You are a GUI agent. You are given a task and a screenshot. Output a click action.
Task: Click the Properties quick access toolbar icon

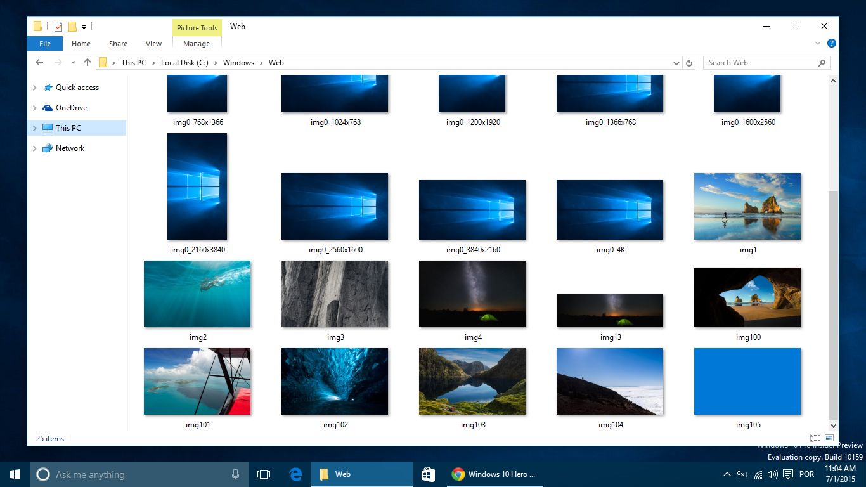58,27
